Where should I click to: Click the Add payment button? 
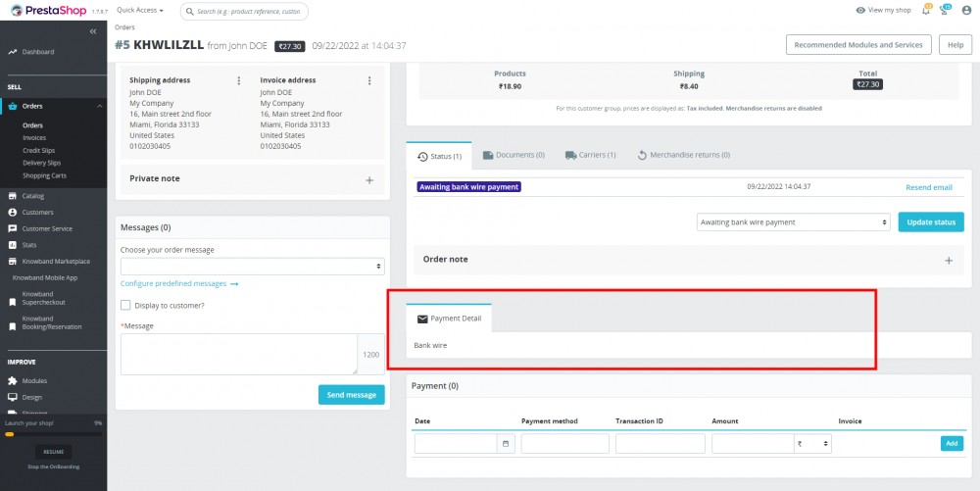click(952, 444)
